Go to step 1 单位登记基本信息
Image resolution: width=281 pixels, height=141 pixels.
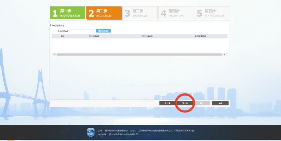[68, 13]
